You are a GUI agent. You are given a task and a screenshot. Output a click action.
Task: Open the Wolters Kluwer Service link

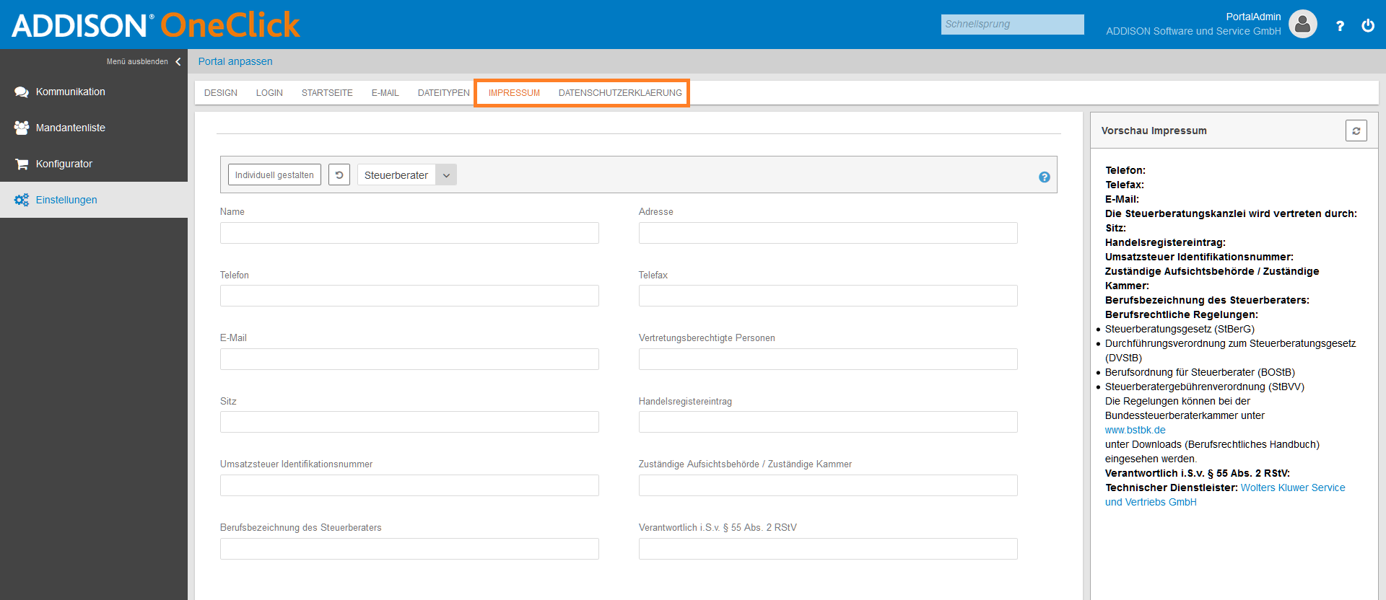(1225, 495)
